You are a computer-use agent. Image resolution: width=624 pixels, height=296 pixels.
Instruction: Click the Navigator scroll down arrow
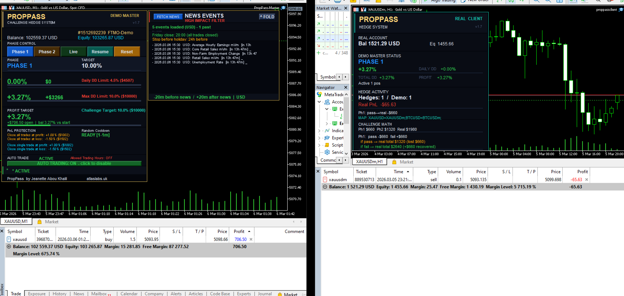346,153
